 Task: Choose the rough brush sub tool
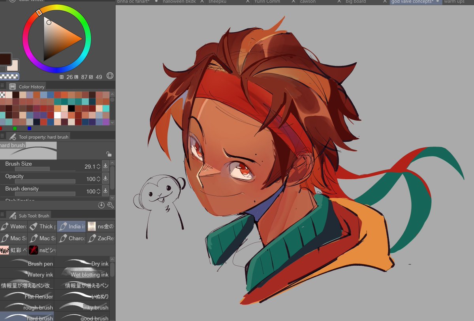click(x=27, y=306)
